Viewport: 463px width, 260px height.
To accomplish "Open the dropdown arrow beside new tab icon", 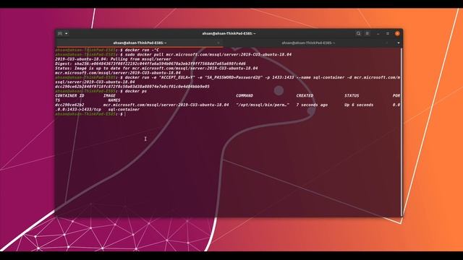I will pos(66,34).
